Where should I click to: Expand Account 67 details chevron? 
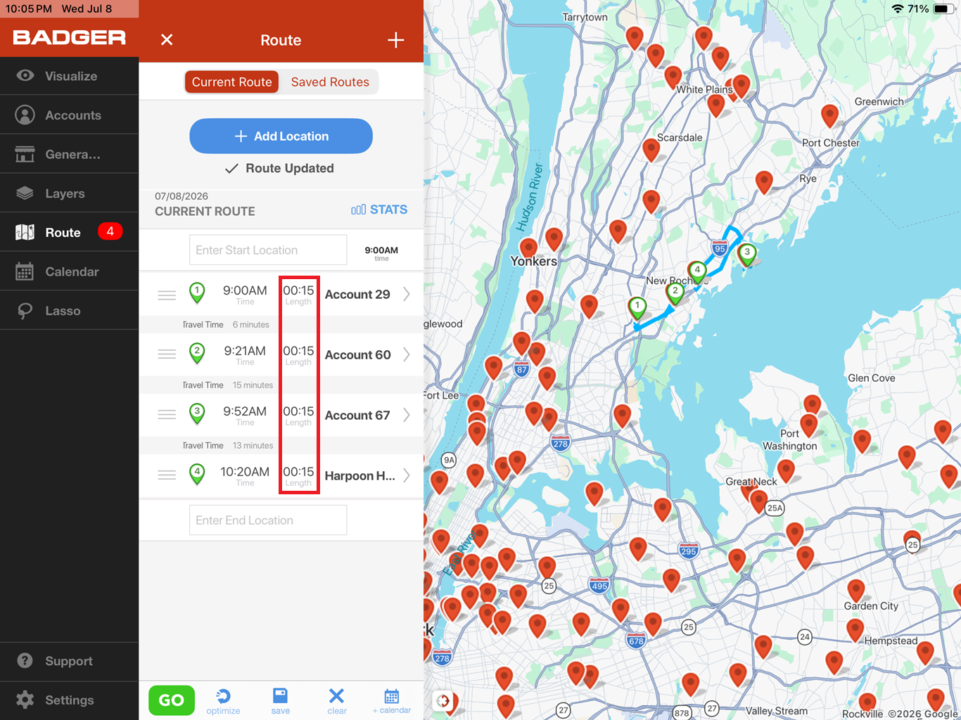407,415
